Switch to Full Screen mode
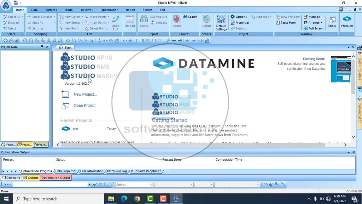362x204 pixels. pyautogui.click(x=314, y=28)
